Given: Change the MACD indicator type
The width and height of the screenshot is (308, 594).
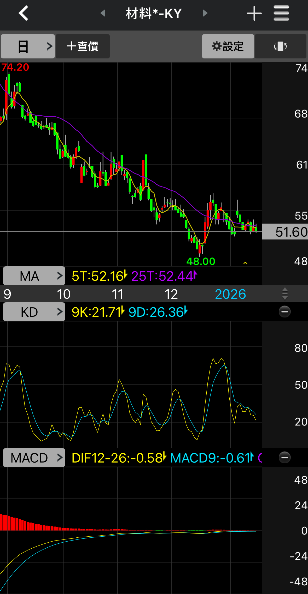Looking at the screenshot, I should [34, 458].
